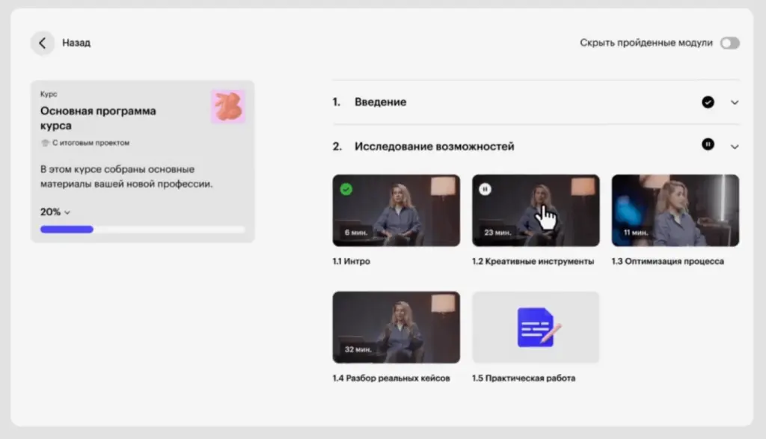Click the pink course cover illustration
Screen dimensions: 766x439
pos(228,107)
